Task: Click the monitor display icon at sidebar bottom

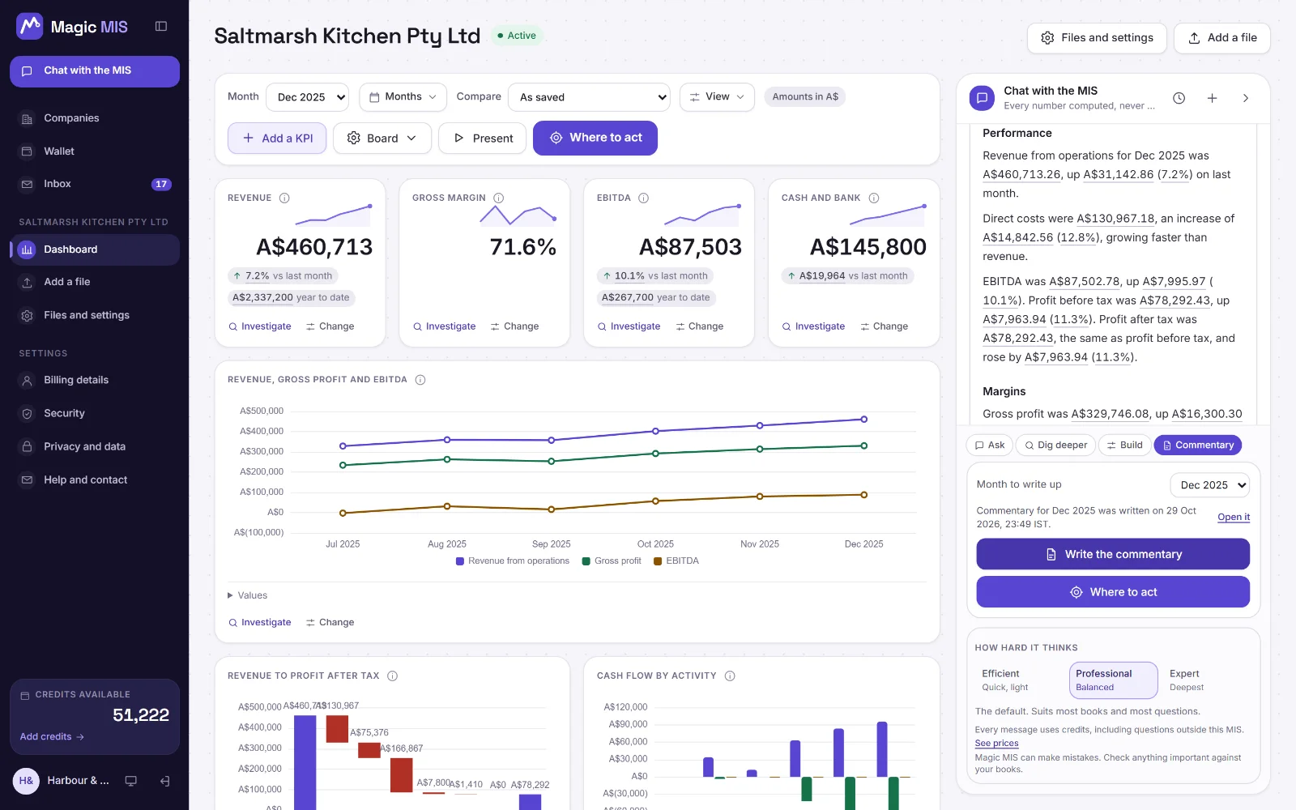Action: 130,781
